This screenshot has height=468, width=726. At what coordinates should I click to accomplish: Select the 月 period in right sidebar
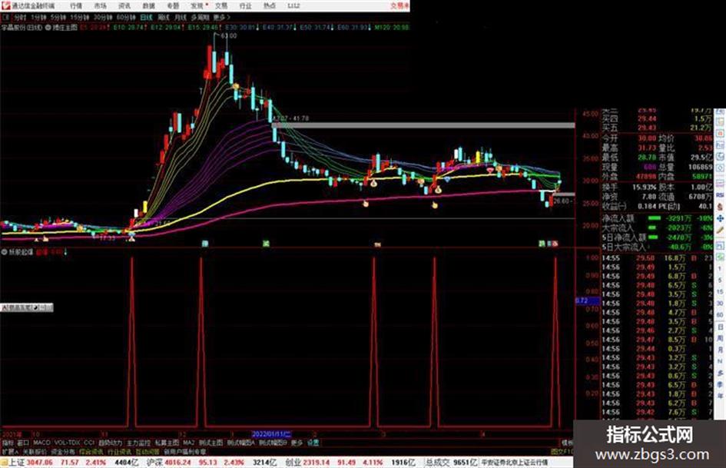click(x=720, y=350)
